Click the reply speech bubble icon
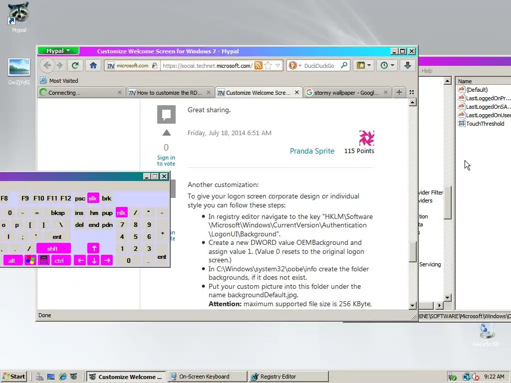Screen dimensions: 511x383 [x=166, y=114]
